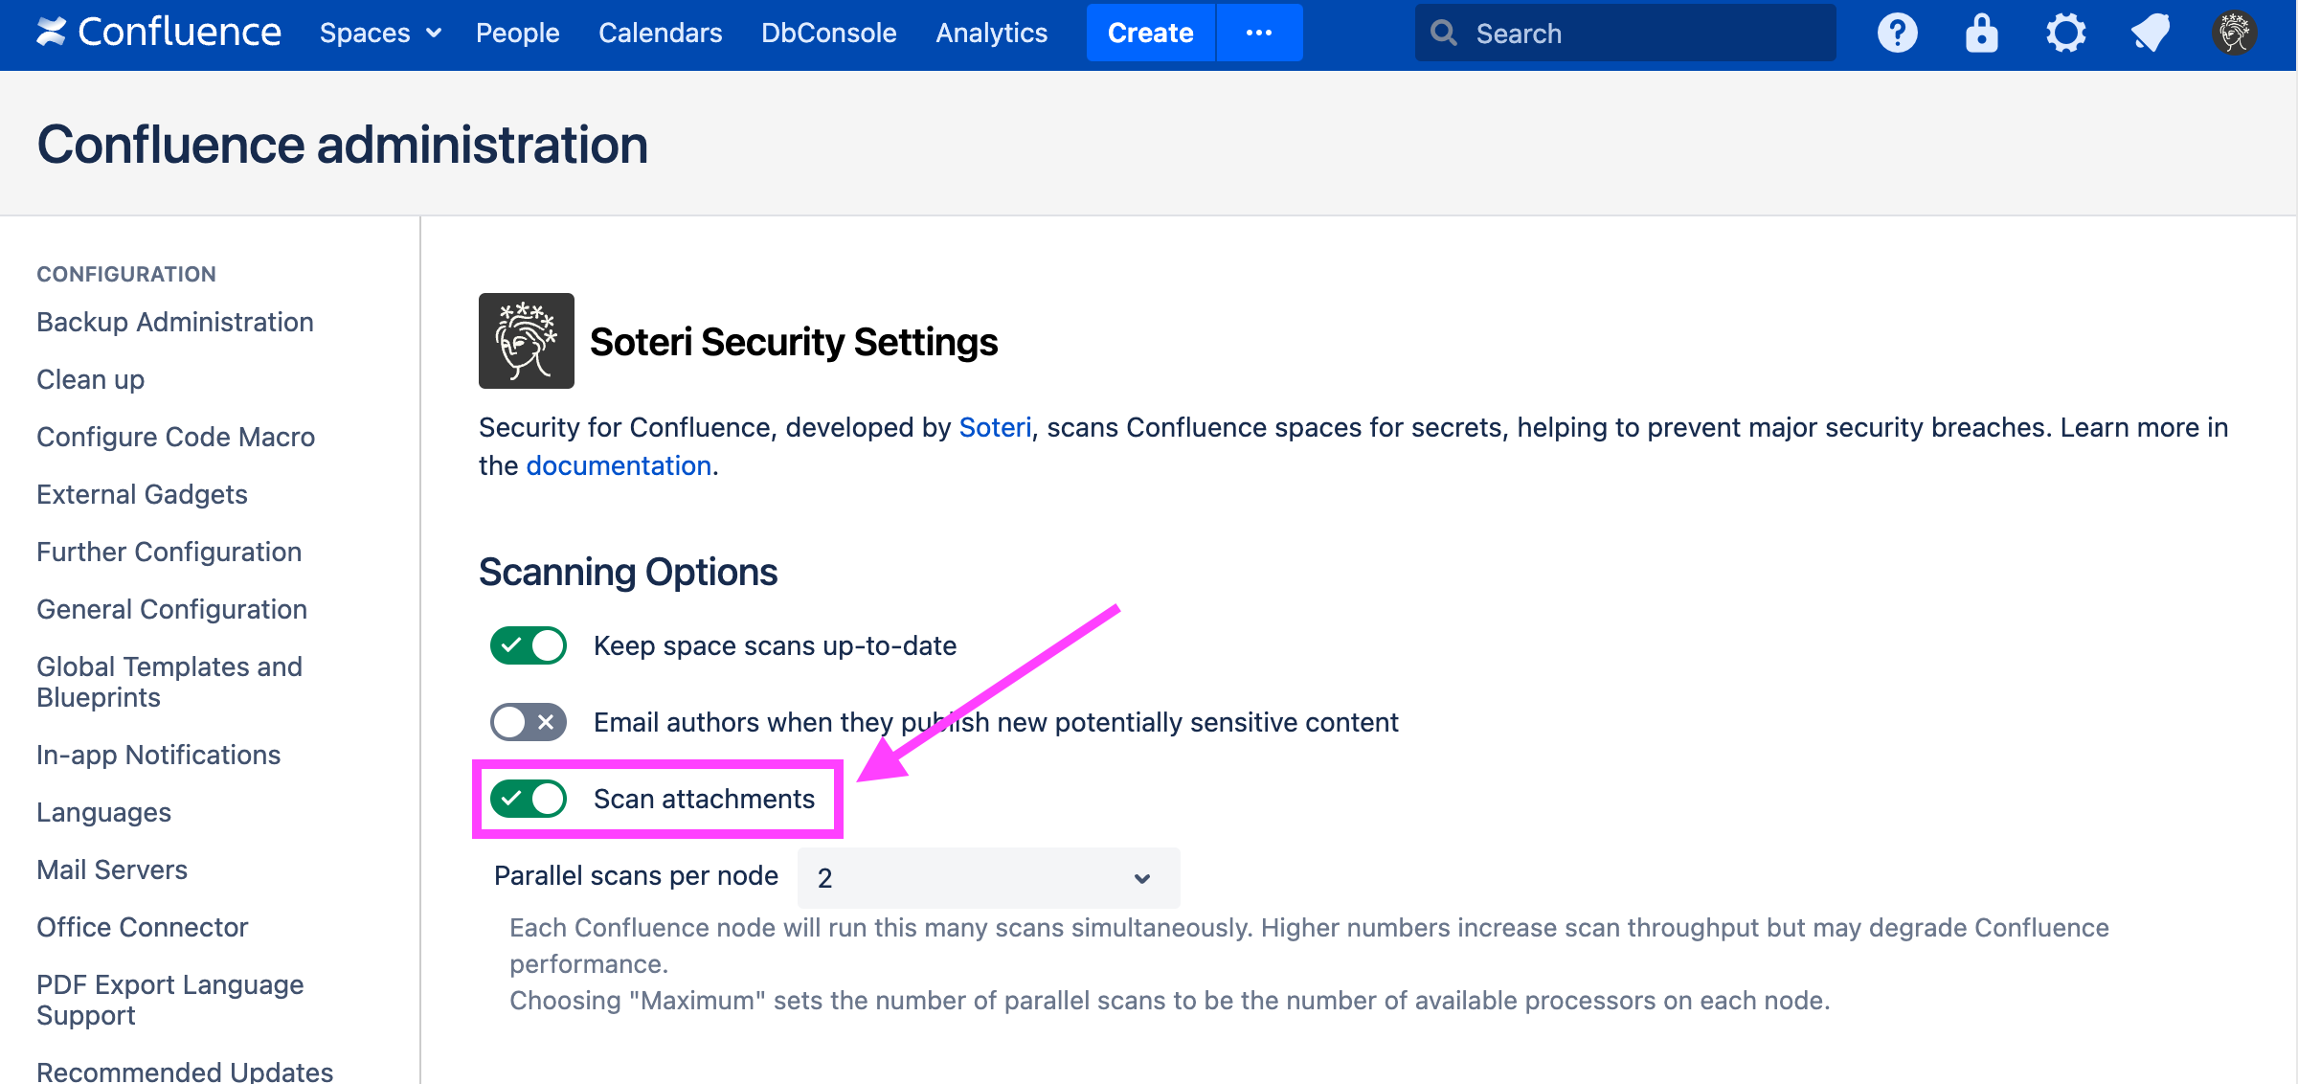Expand the Spaces dropdown menu
The image size is (2298, 1084).
pyautogui.click(x=380, y=34)
